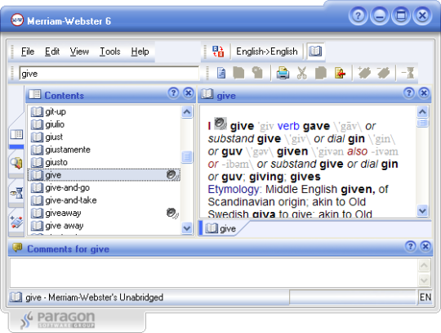Image resolution: width=441 pixels, height=333 pixels.
Task: Click the swap translation direction icon
Action: [x=218, y=52]
